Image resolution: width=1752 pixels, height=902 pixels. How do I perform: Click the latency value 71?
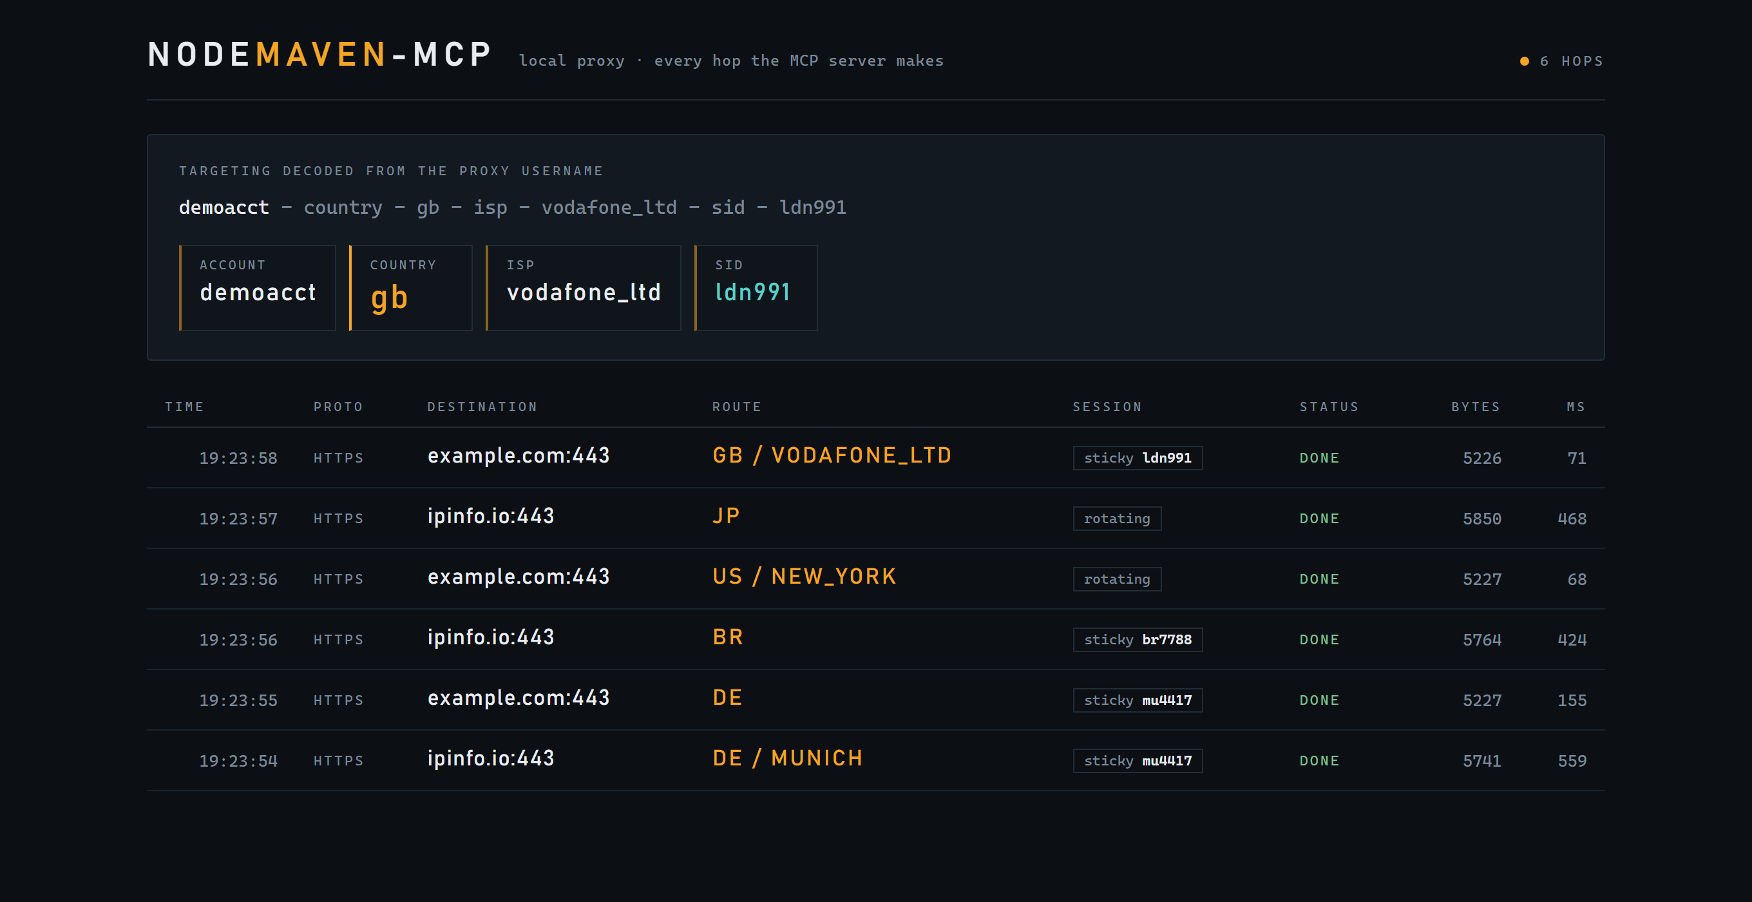pyautogui.click(x=1577, y=459)
